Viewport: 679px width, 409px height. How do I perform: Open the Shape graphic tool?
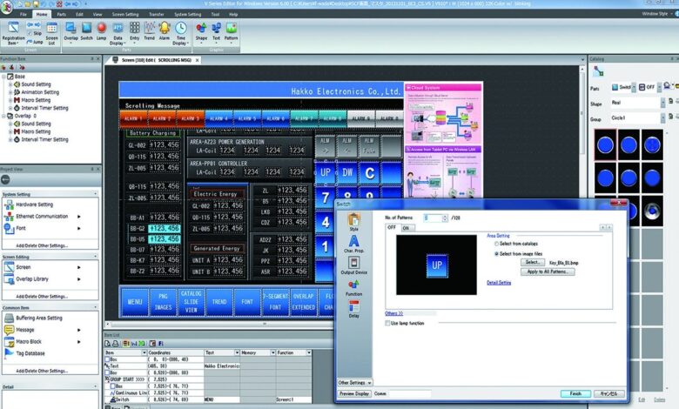pyautogui.click(x=201, y=31)
